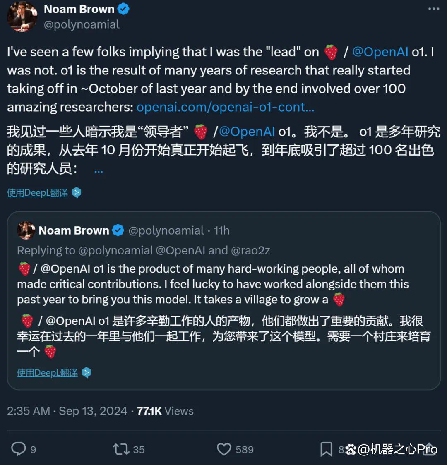This screenshot has width=447, height=465.
Task: View the 77.1K Views count
Action: tap(165, 411)
